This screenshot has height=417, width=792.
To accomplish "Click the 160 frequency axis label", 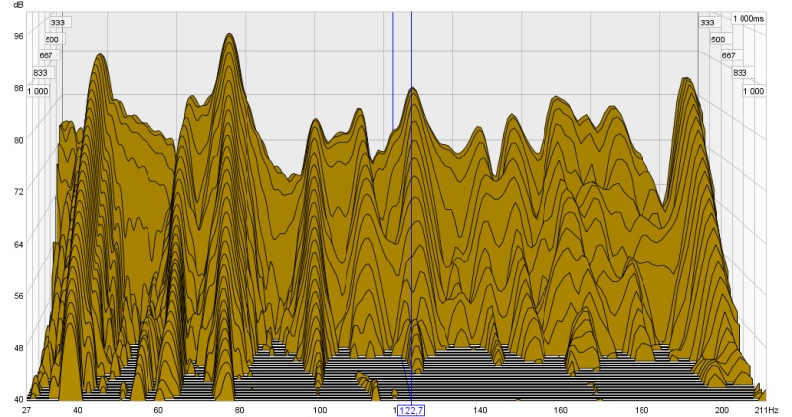I will (560, 410).
